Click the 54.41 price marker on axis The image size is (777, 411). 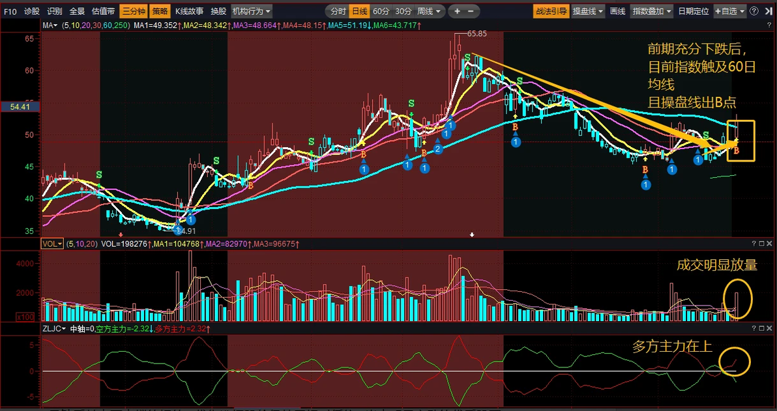coord(20,106)
